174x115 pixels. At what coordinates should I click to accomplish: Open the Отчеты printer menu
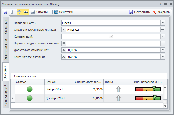[41, 12]
